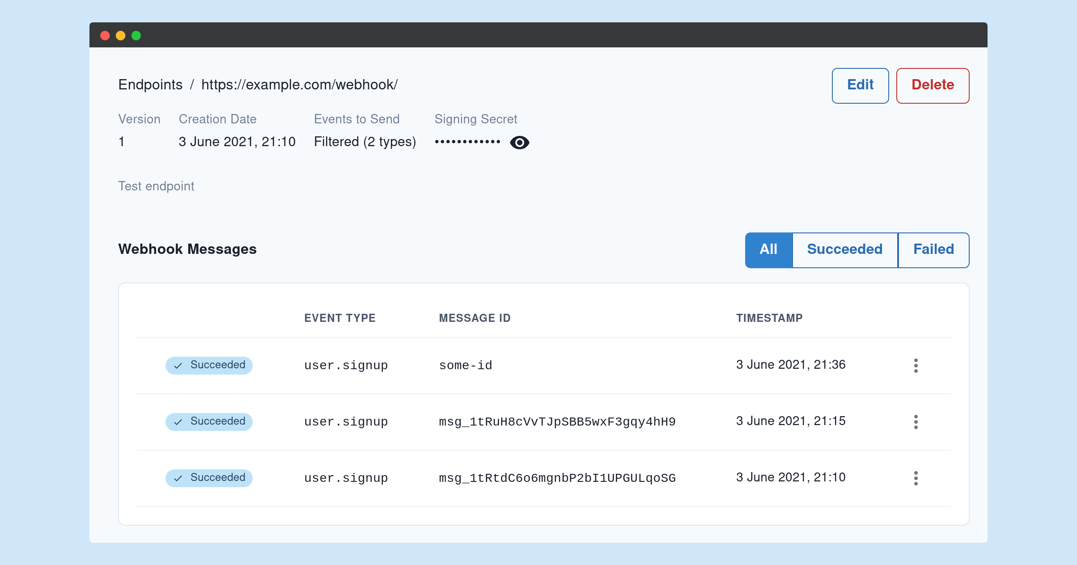
Task: Click the checkmark in the first Succeeded badge
Action: point(178,365)
